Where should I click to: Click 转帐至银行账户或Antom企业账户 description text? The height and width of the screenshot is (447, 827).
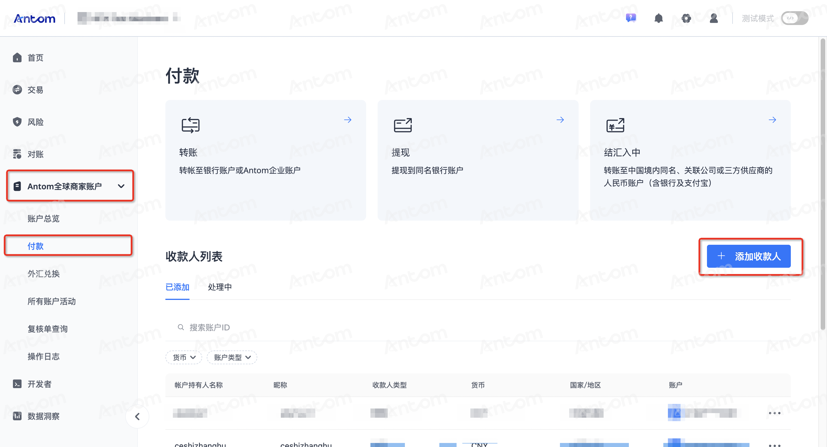[240, 171]
